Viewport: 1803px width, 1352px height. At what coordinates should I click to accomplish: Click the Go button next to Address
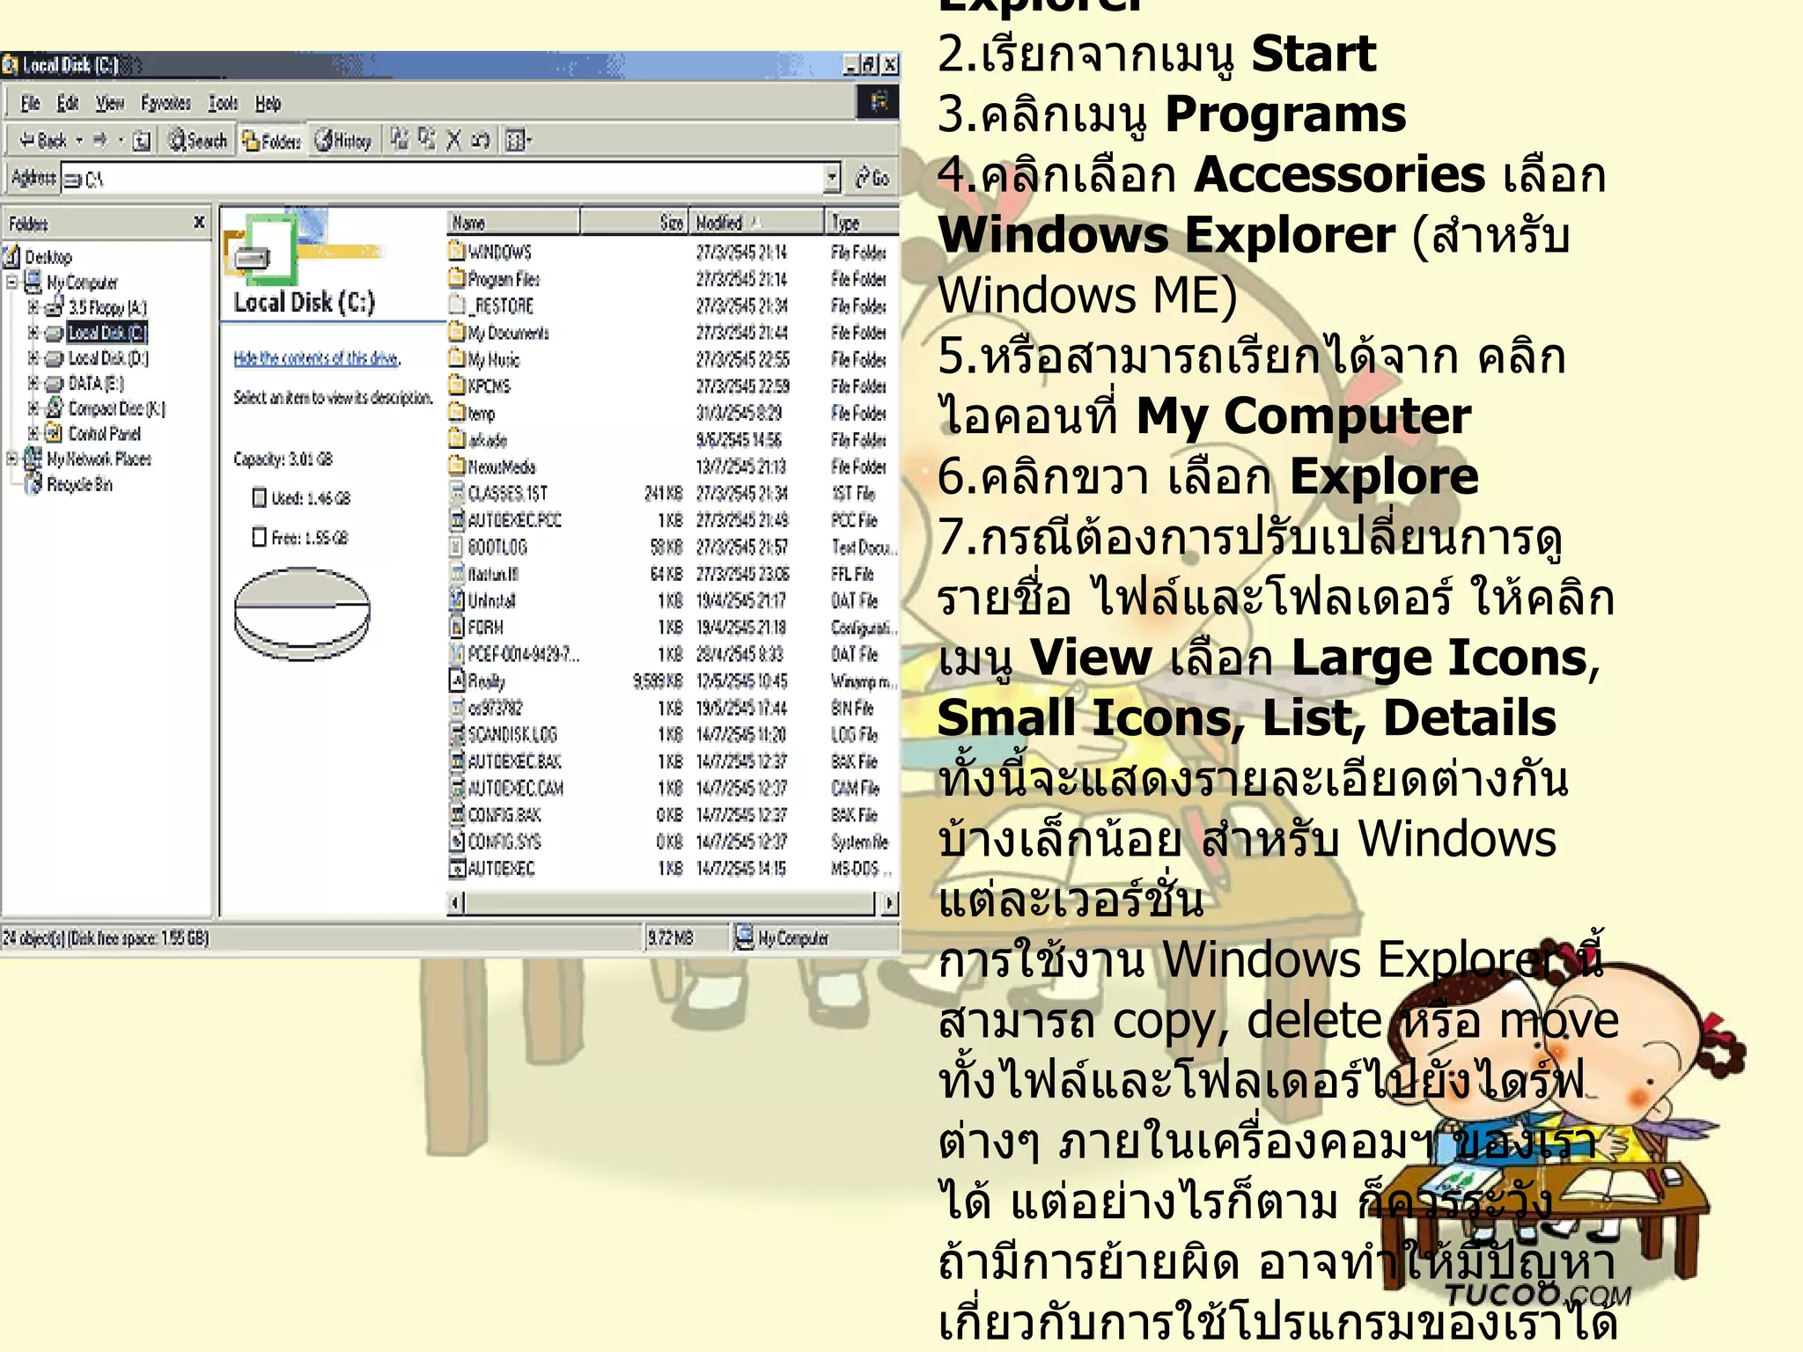pyautogui.click(x=872, y=179)
